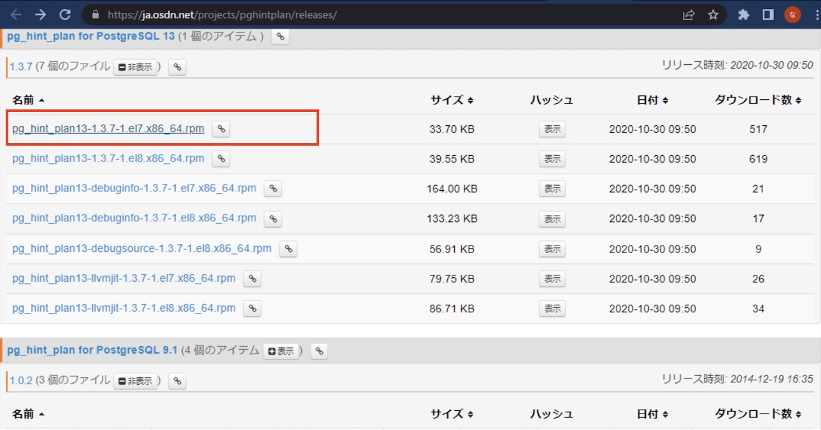The height and width of the screenshot is (430, 821).
Task: Click the 33.70 KB size value
Action: pos(452,129)
